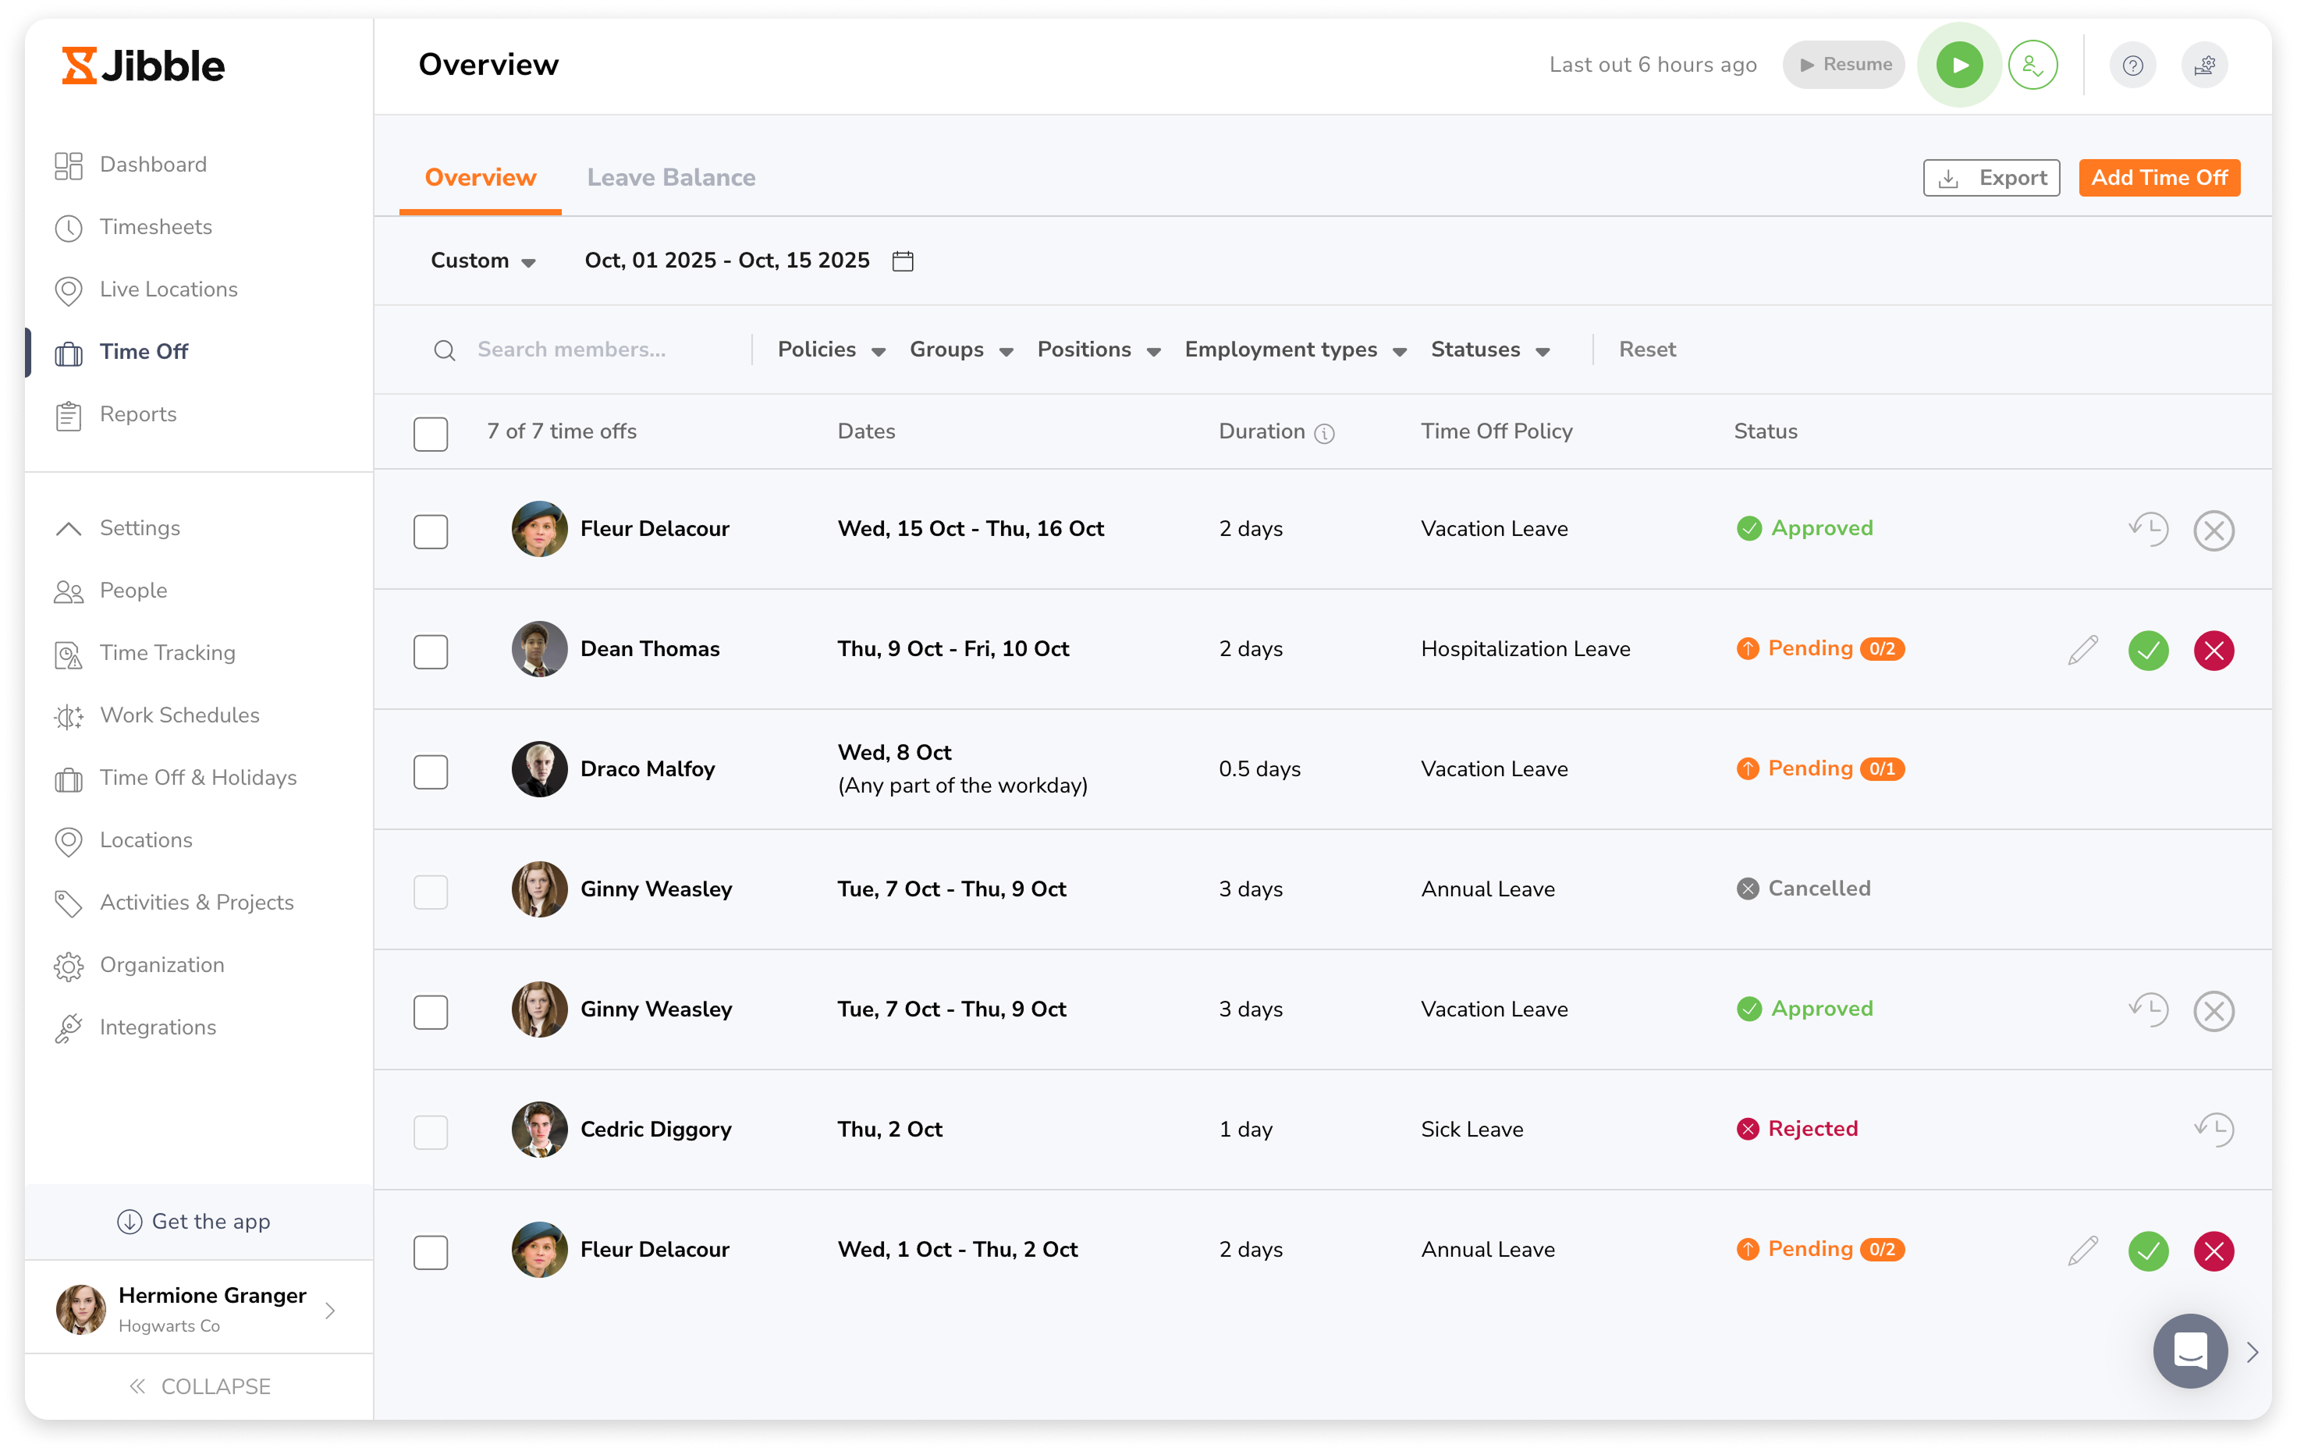Edit Dean Thomas's Hospitalization Leave request

coord(2083,650)
